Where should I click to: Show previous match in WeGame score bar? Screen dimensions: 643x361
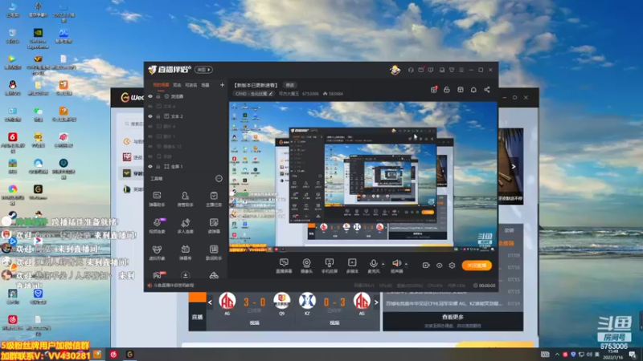(210, 302)
